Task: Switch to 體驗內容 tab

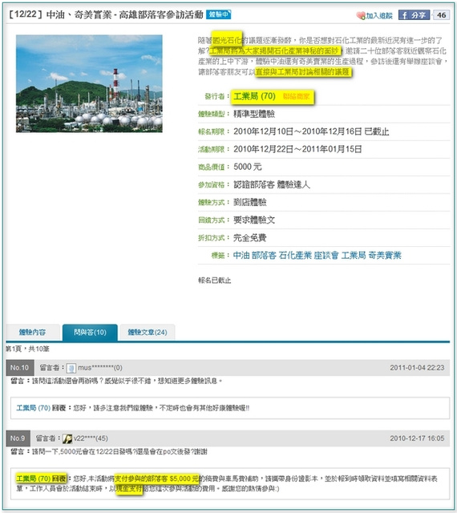Action: coord(32,333)
